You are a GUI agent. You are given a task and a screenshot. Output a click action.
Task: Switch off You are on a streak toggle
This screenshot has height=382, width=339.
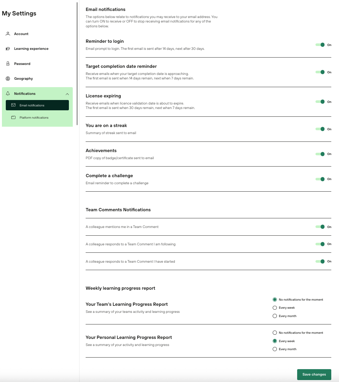tap(320, 129)
